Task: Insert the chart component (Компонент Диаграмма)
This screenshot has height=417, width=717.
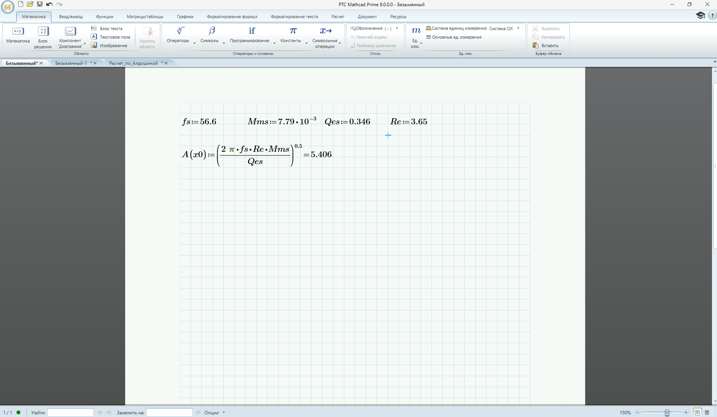Action: tap(70, 37)
